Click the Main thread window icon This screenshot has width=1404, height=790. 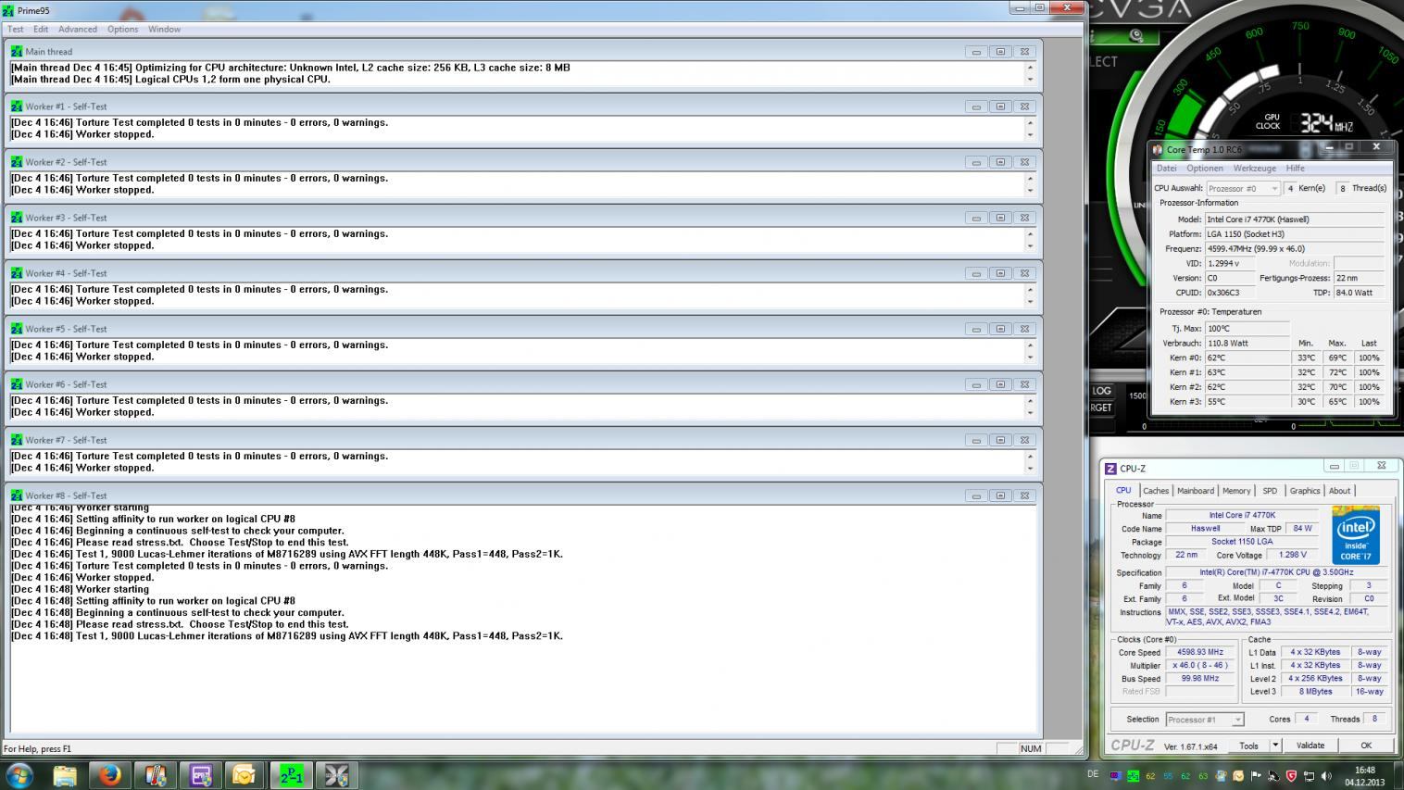point(17,51)
